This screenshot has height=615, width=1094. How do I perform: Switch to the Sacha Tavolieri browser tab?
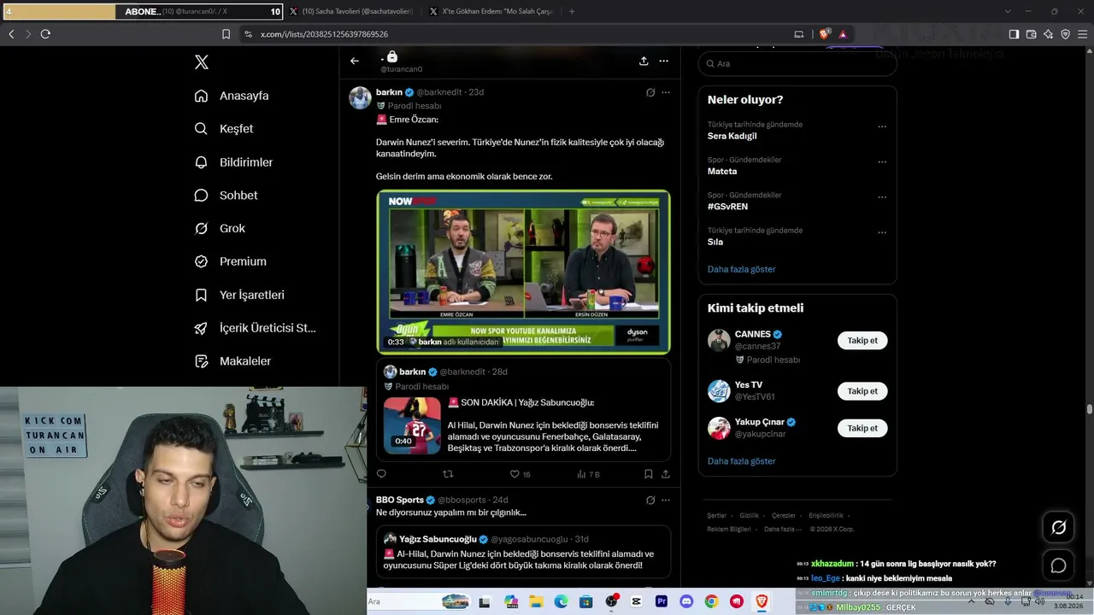351,12
